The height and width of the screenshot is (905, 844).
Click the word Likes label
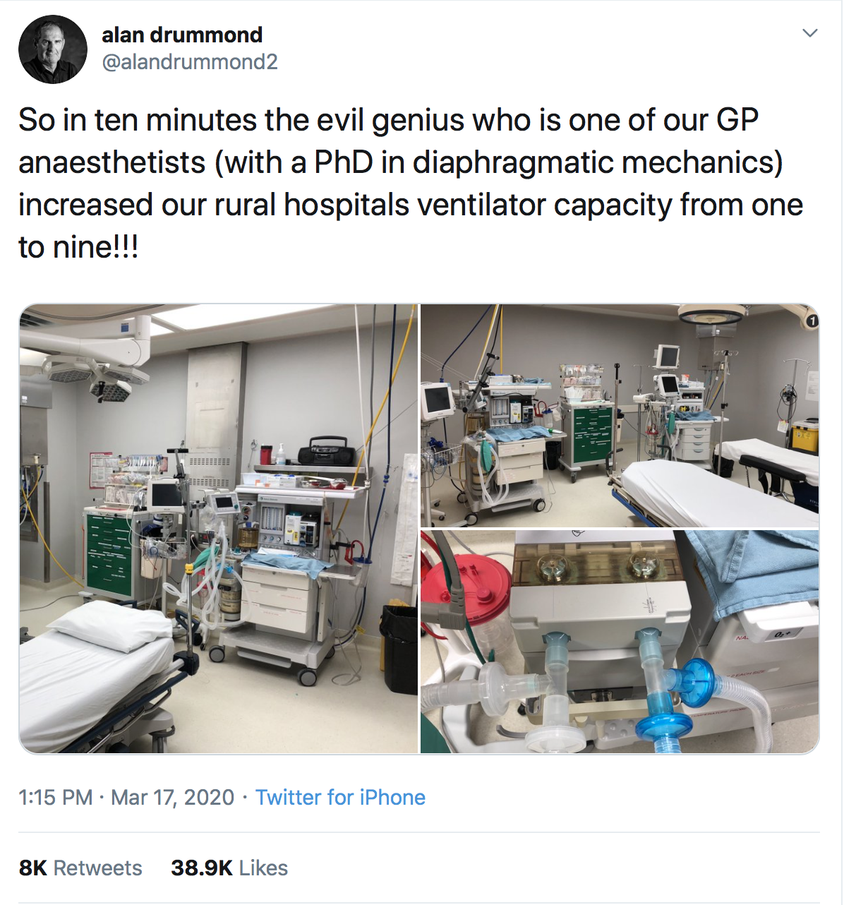[x=263, y=868]
